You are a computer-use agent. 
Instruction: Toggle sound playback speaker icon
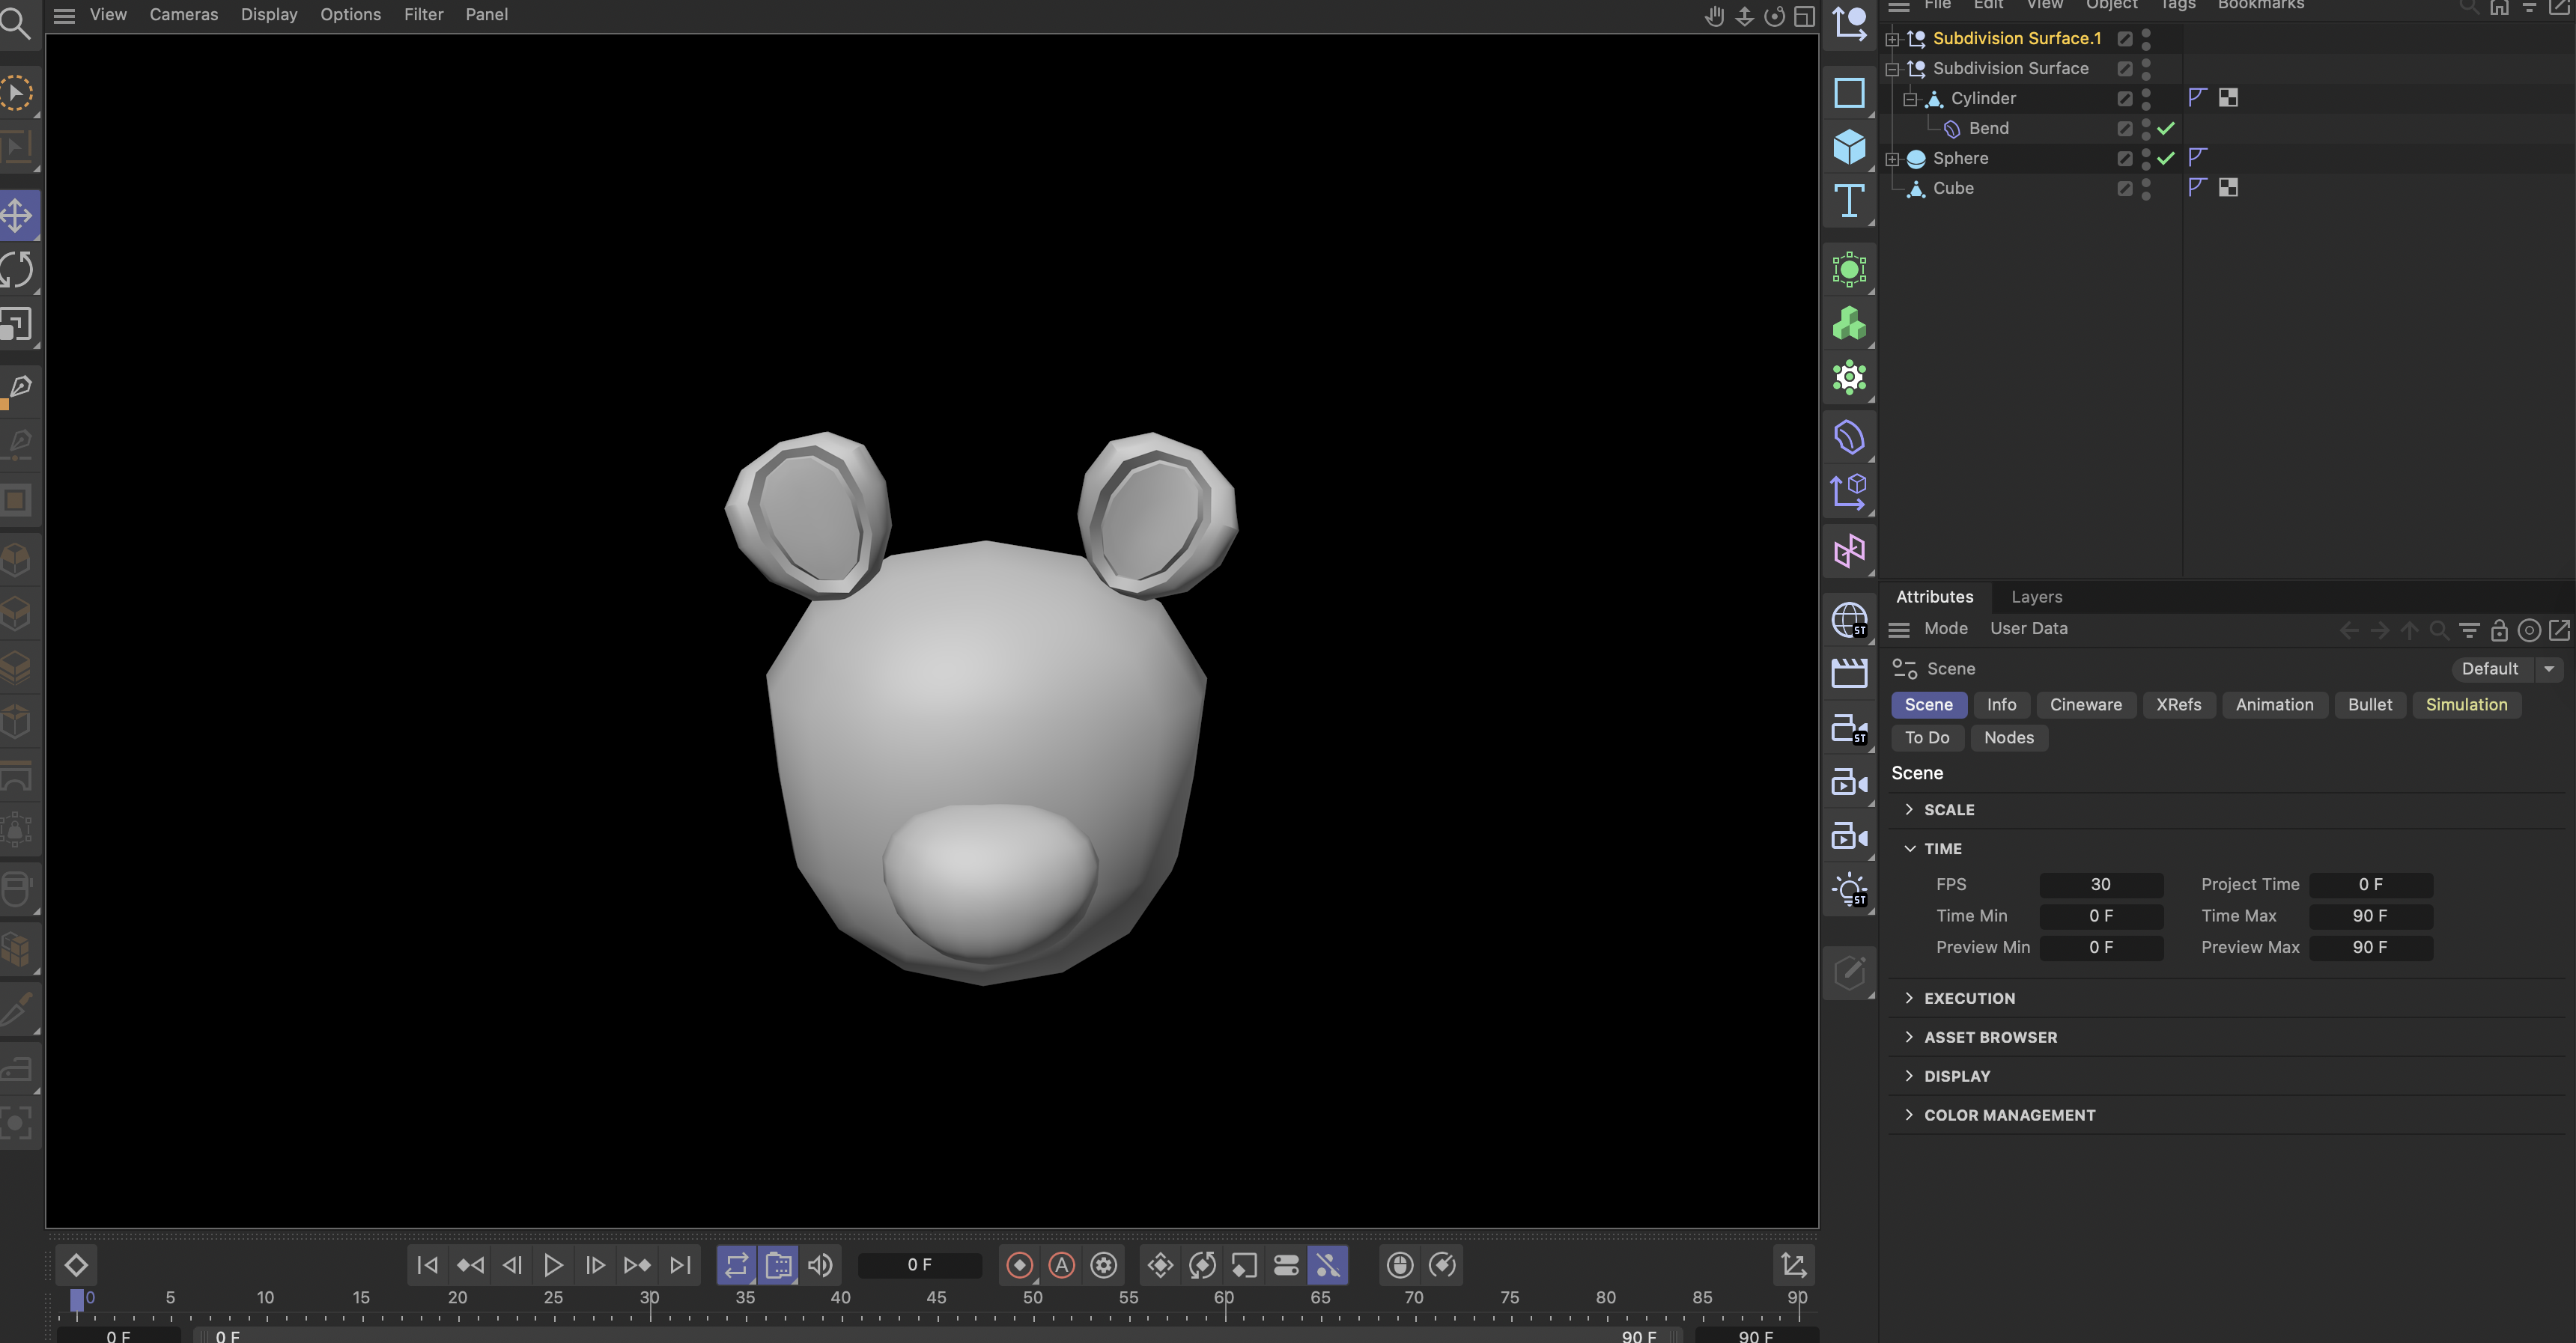[x=820, y=1265]
